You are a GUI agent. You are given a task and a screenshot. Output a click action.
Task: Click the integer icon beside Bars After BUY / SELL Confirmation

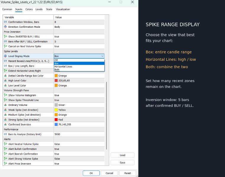(x=5, y=41)
